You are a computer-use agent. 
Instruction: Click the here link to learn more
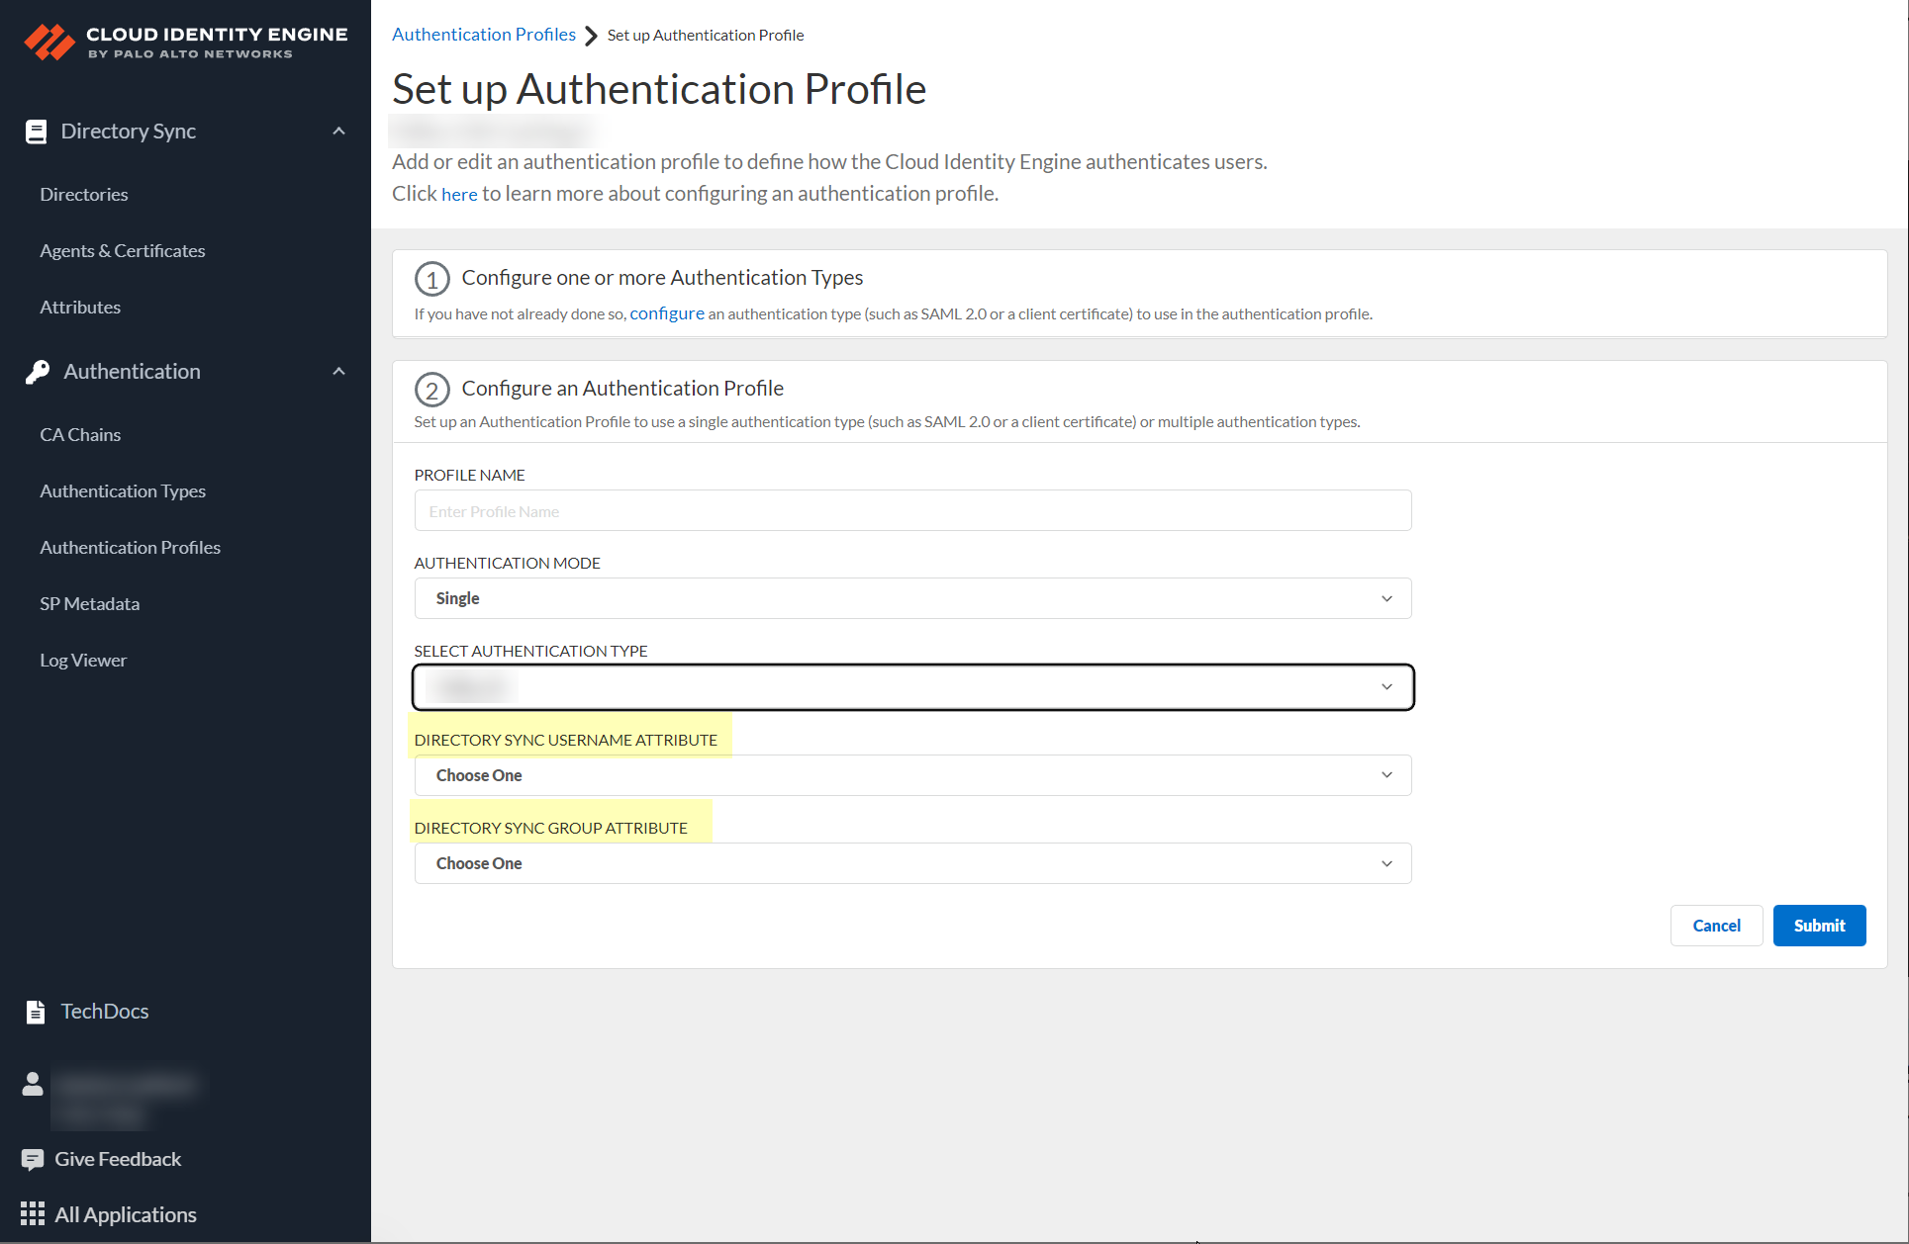459,193
